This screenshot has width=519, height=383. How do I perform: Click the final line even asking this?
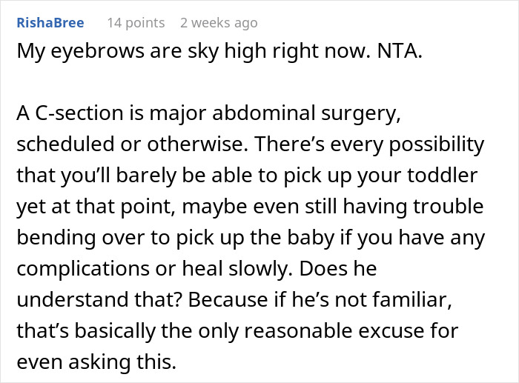(96, 362)
